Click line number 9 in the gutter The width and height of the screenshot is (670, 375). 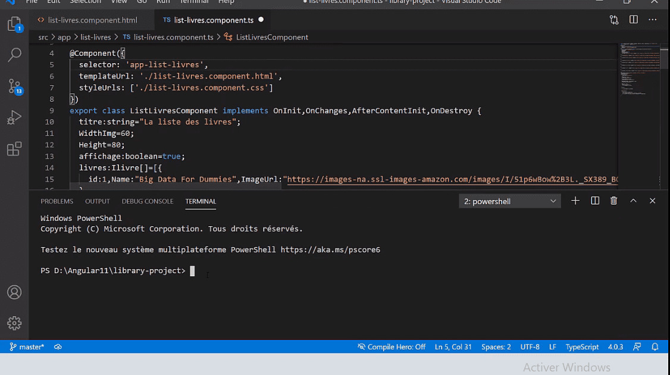point(51,111)
